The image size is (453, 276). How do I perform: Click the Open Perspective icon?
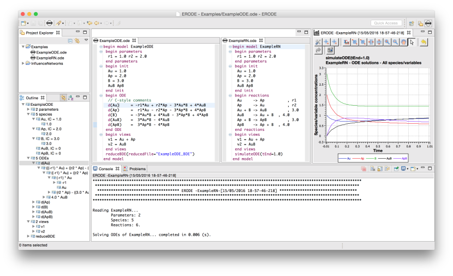click(x=412, y=23)
